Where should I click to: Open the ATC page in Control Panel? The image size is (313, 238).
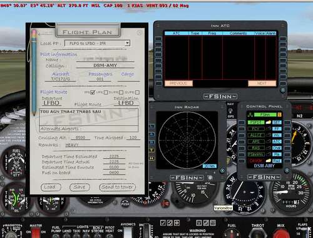[x=277, y=142]
